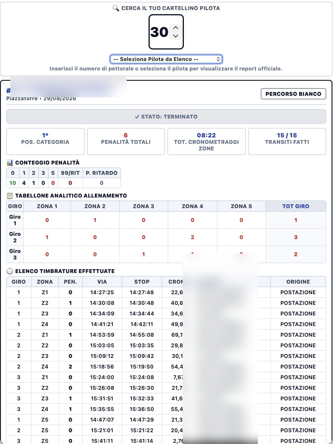The width and height of the screenshot is (333, 444).
Task: Click the TOT GIRO column header
Action: (x=296, y=206)
